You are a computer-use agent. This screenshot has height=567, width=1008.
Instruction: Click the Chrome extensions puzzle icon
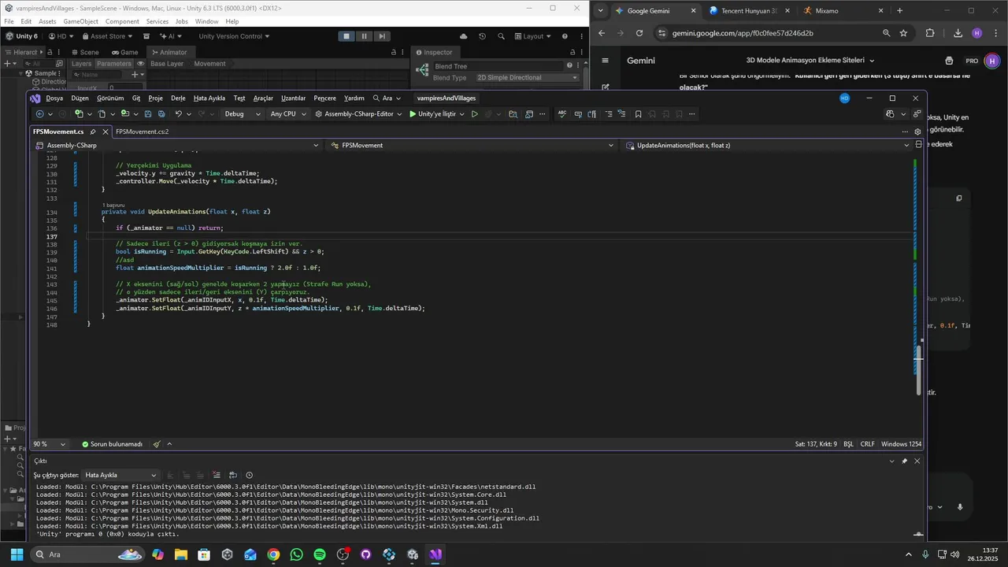pos(930,33)
